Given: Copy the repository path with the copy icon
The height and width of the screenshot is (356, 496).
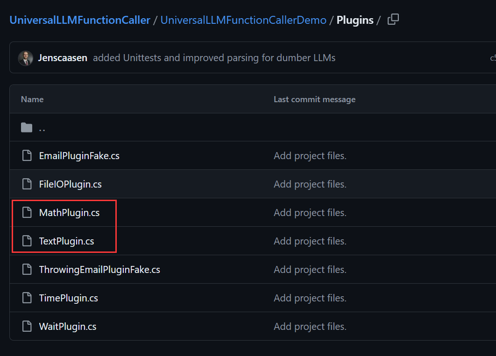Looking at the screenshot, I should click(393, 20).
